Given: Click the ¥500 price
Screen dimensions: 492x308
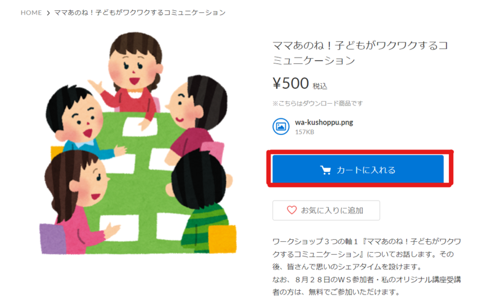Looking at the screenshot, I should tap(291, 83).
